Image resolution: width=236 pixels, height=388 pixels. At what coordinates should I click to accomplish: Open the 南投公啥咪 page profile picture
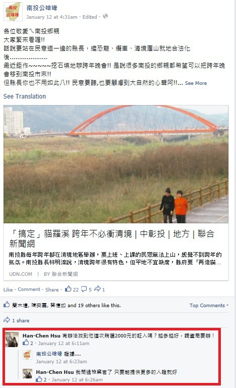pyautogui.click(x=13, y=12)
